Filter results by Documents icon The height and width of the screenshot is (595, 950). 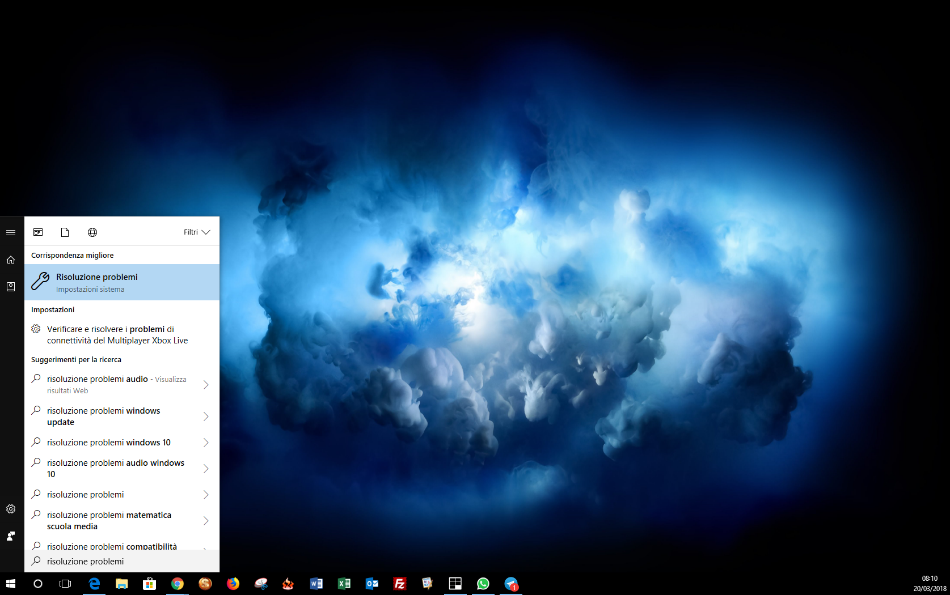click(x=65, y=232)
